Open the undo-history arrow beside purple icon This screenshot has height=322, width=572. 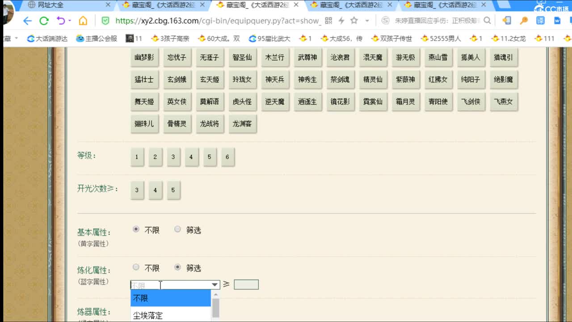(70, 21)
